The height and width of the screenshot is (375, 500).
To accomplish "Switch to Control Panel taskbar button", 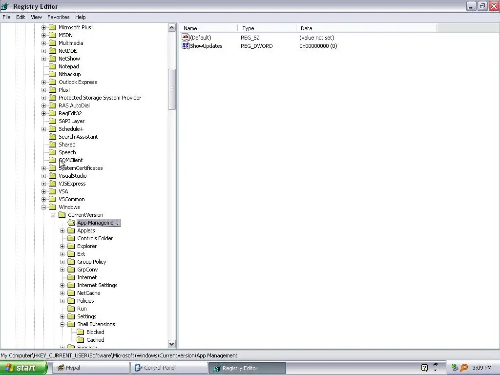I will (x=169, y=368).
